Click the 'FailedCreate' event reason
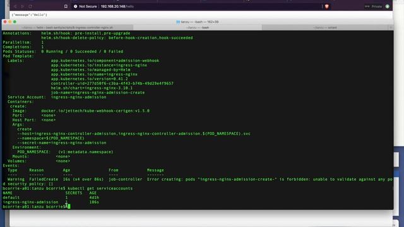 [44, 179]
